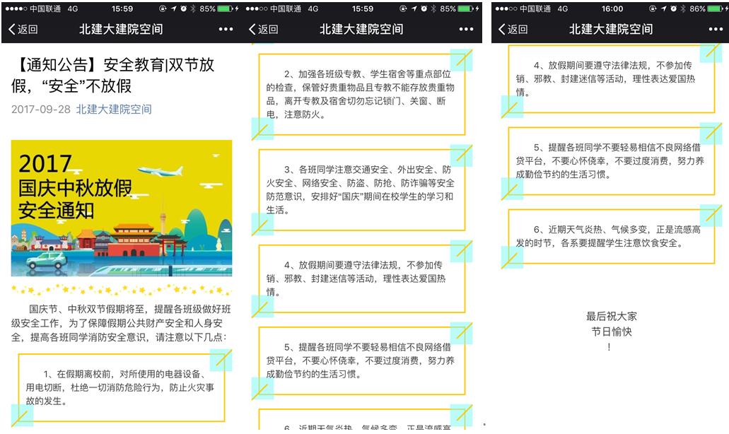Click the publish date 2017-09-28

tap(41, 110)
